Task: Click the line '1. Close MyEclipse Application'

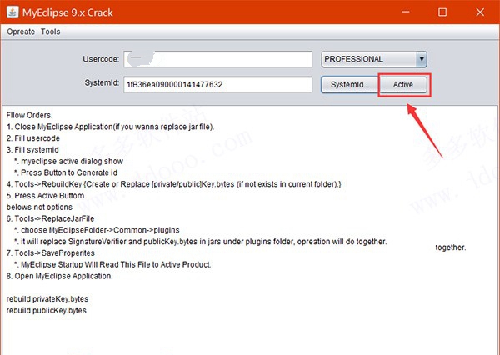Action: coord(110,127)
